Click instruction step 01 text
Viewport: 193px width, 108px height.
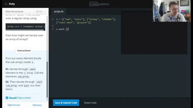24,73
